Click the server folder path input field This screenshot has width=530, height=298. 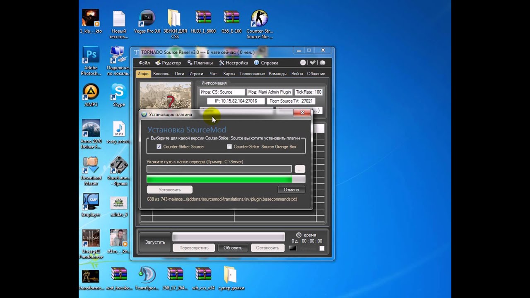click(x=219, y=169)
